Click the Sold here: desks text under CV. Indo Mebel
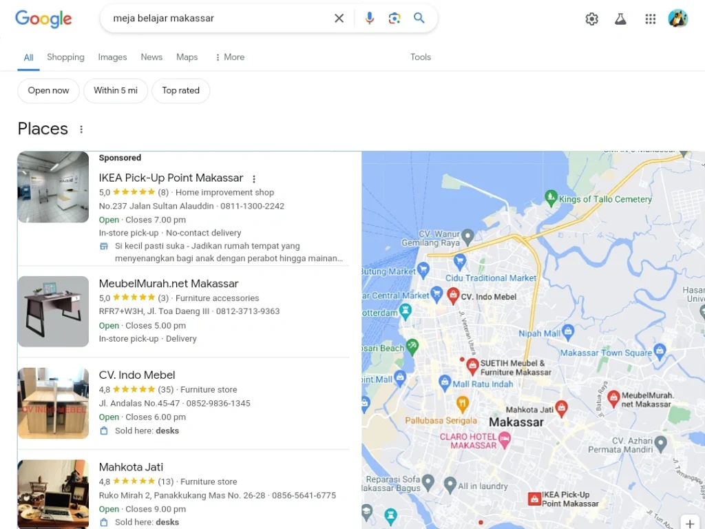Screen dimensions: 705x529 (147, 431)
